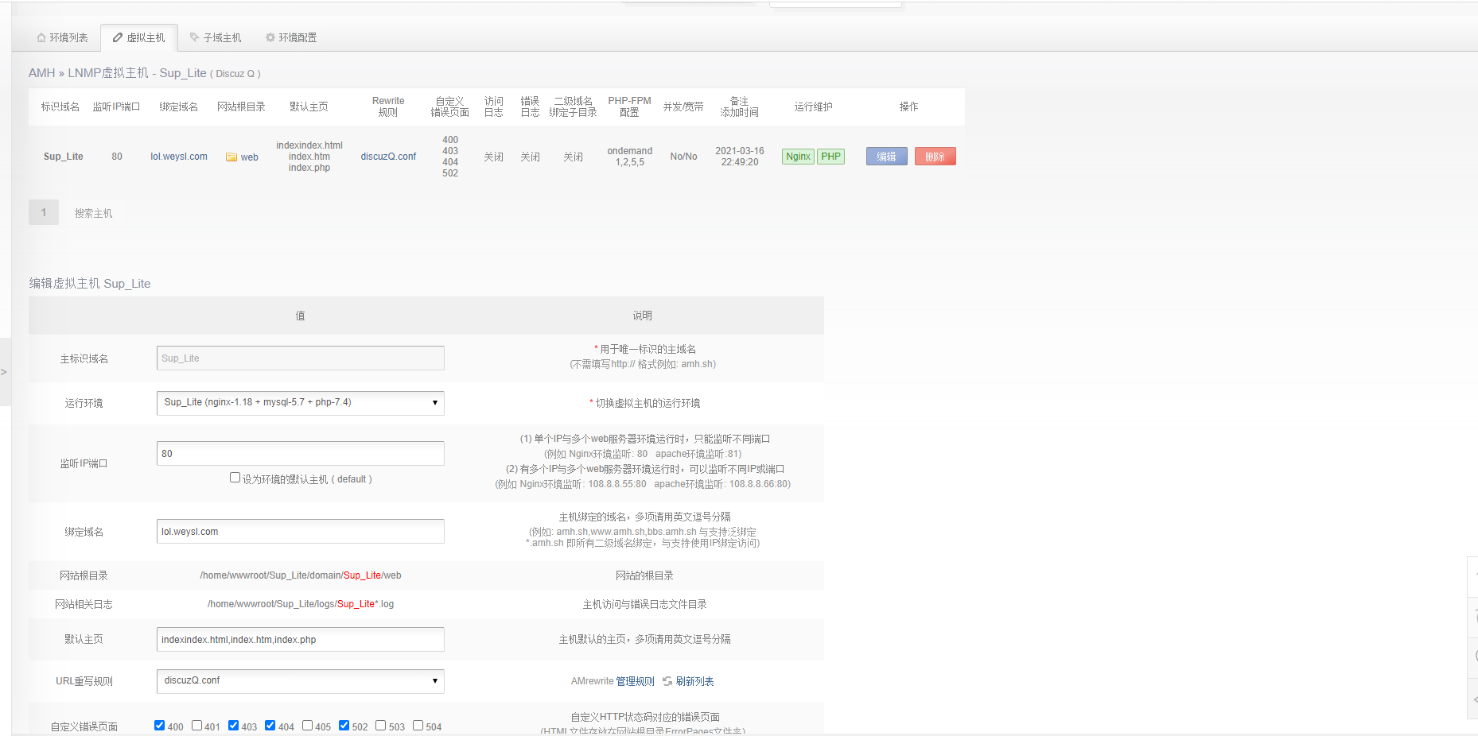Click the Nginx status badge
The width and height of the screenshot is (1478, 736).
[798, 157]
